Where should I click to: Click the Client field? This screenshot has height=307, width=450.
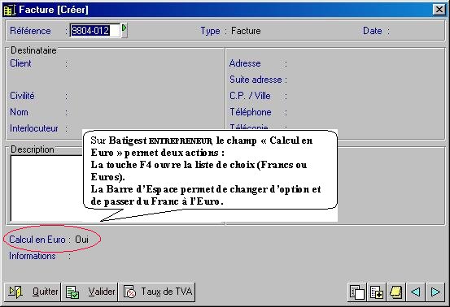click(145, 63)
